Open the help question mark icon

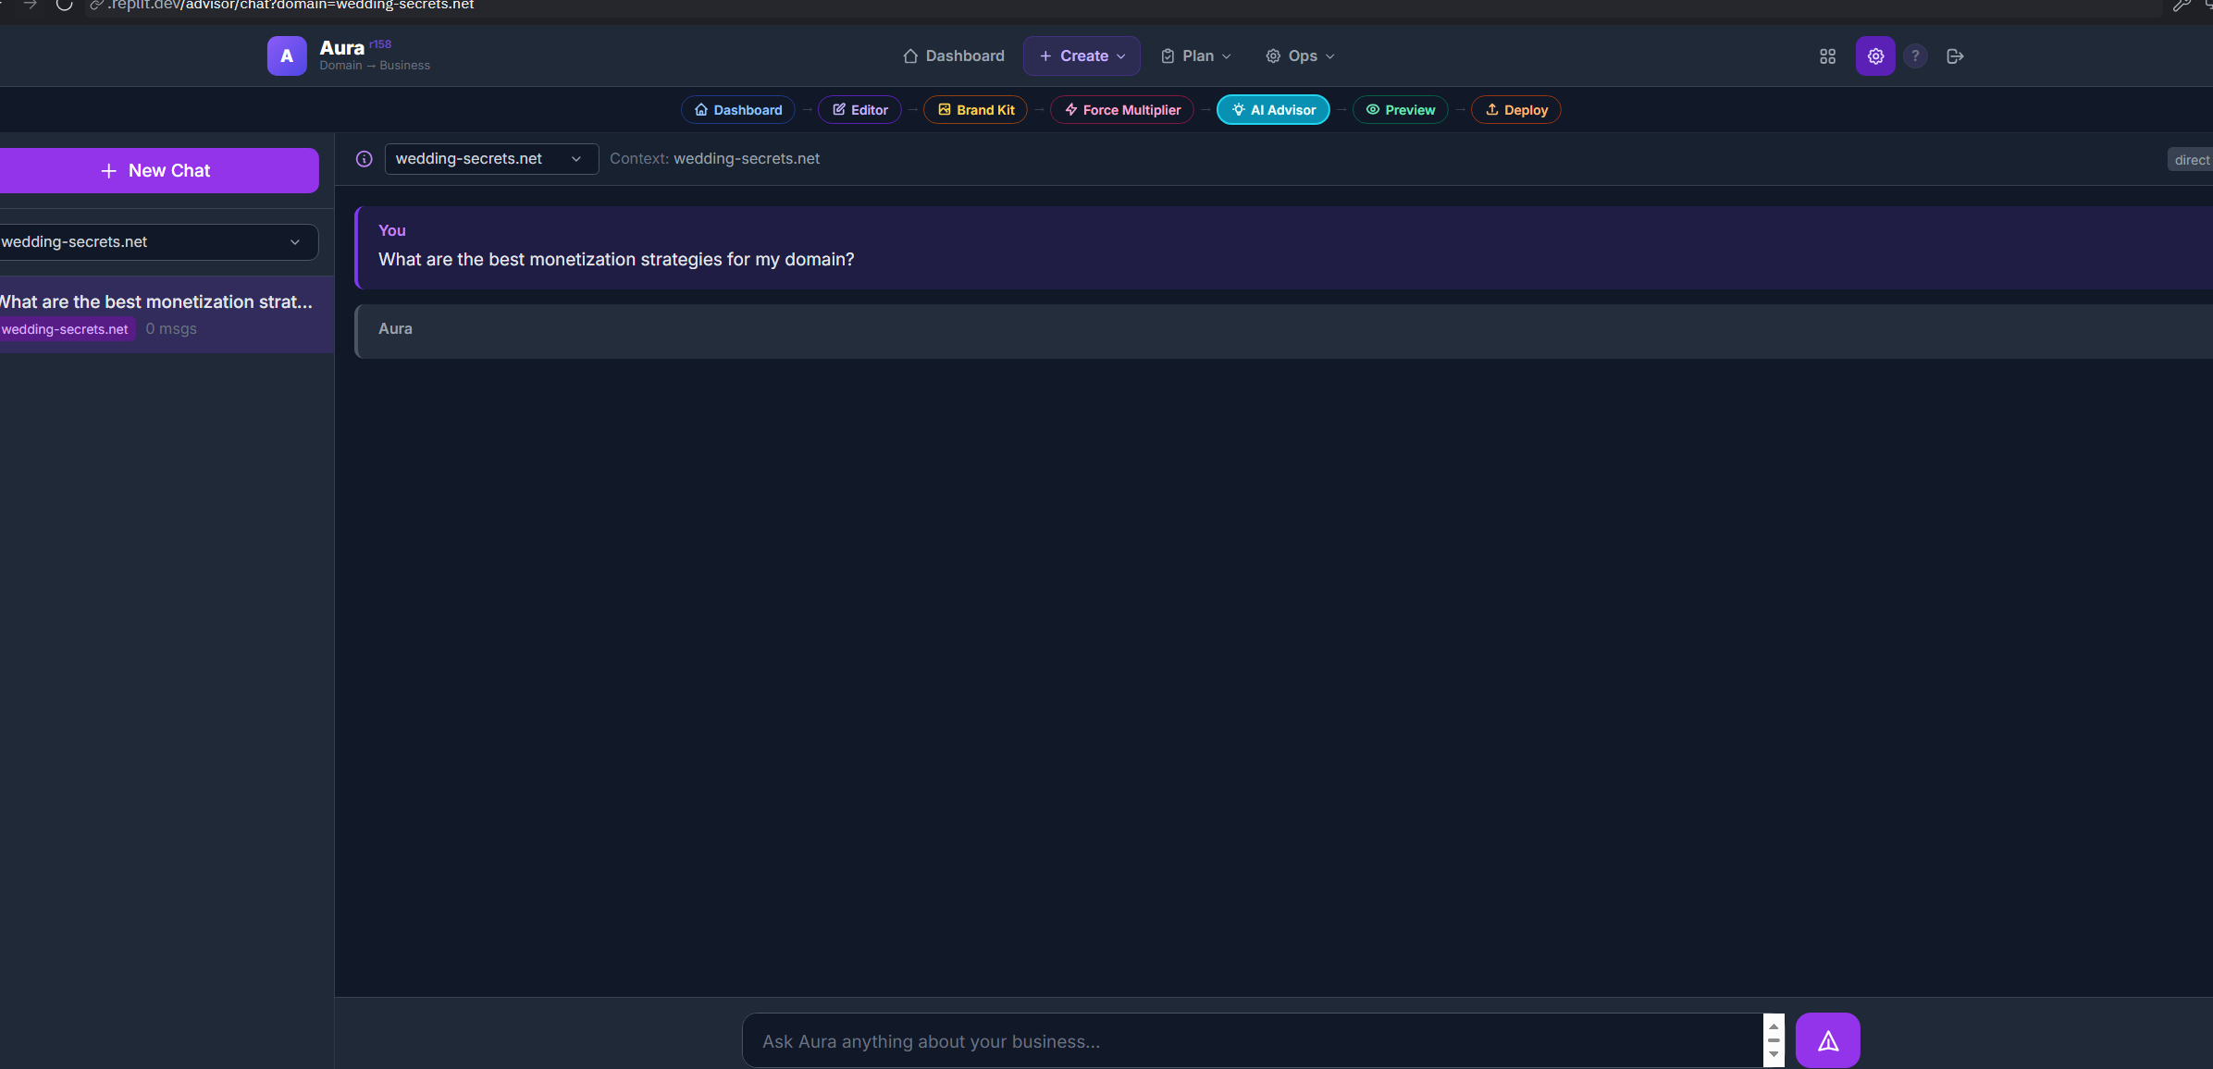coord(1915,56)
